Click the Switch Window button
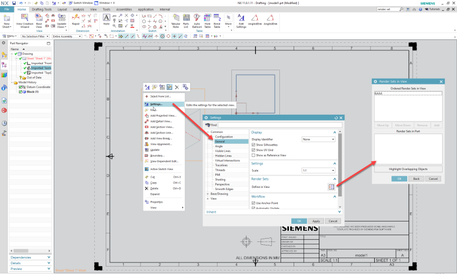This screenshot has width=457, height=274. pyautogui.click(x=81, y=3)
